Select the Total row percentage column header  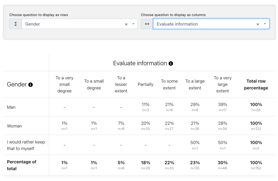[256, 85]
